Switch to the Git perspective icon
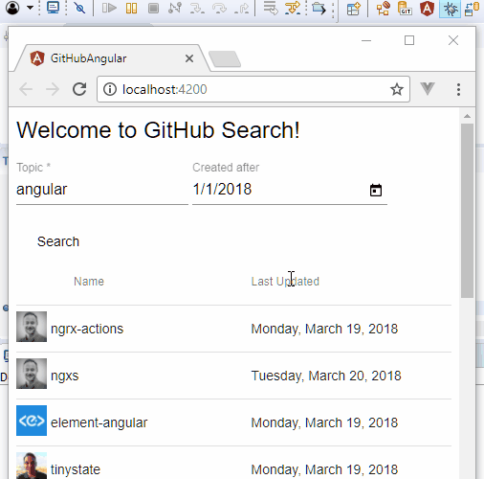 pyautogui.click(x=405, y=9)
